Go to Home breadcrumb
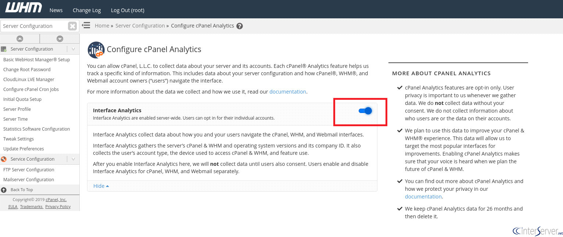Image resolution: width=563 pixels, height=237 pixels. click(102, 26)
